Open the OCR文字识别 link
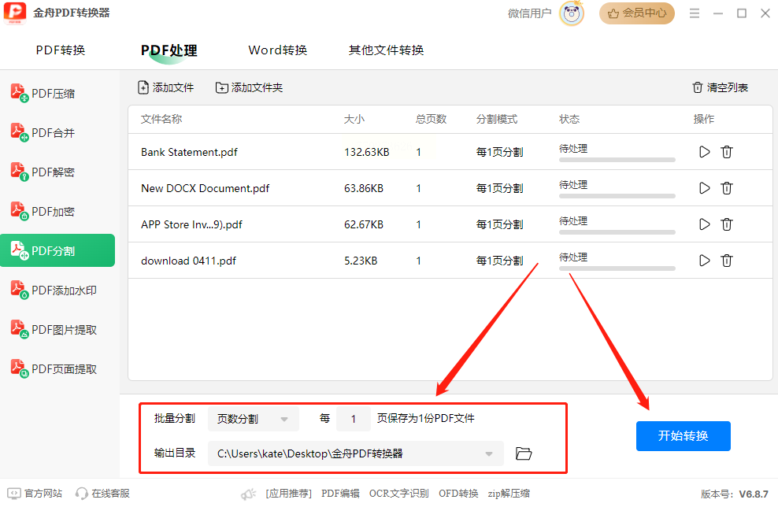The height and width of the screenshot is (507, 778). 399,494
